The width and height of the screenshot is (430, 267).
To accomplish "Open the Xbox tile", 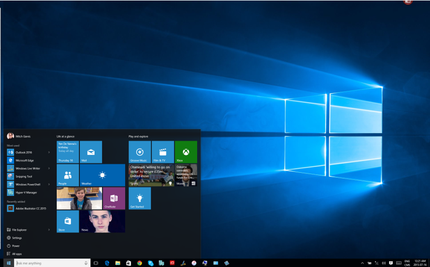I will coord(186,152).
